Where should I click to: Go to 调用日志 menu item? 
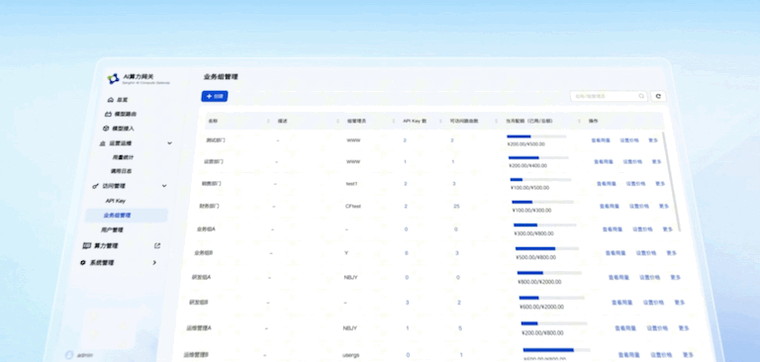pos(121,171)
